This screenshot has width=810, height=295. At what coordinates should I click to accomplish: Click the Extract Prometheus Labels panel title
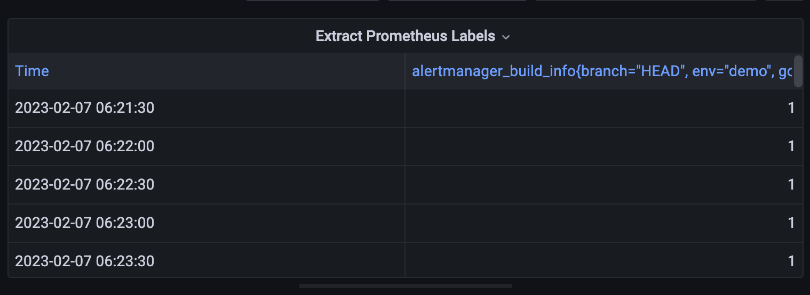[x=405, y=36]
